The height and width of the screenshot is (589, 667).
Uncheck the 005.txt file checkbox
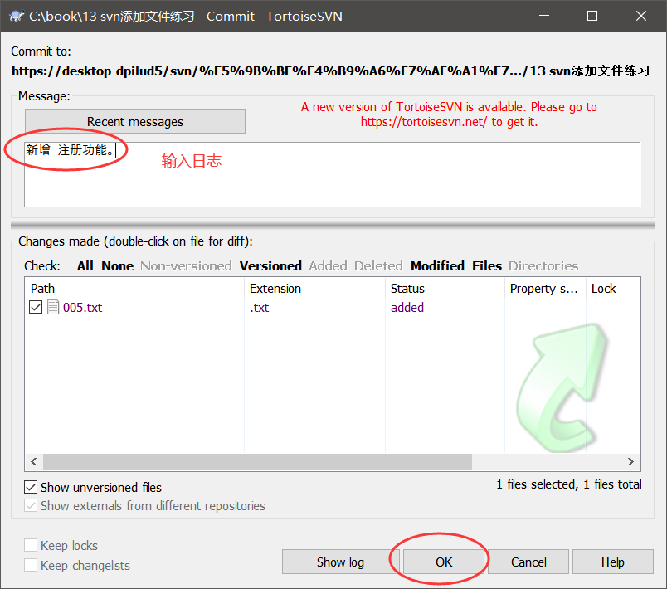pos(36,307)
